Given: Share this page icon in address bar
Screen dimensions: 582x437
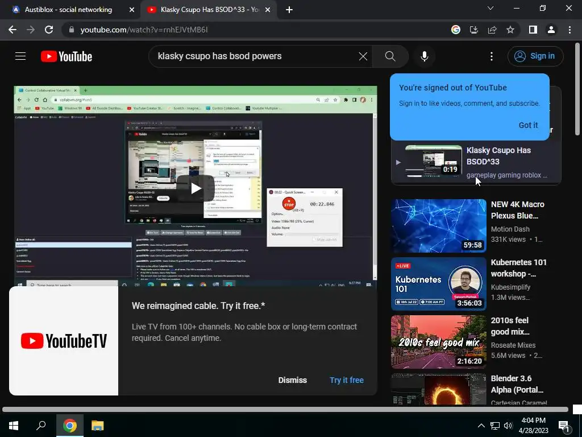Looking at the screenshot, I should click(x=492, y=30).
